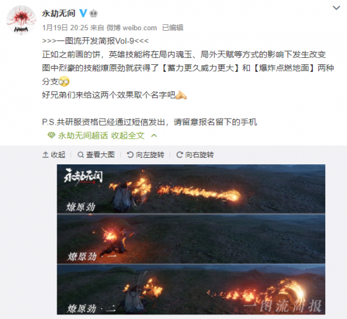This screenshot has height=319, width=347.
Task: Open 查看大图 to view full image
Action: 96,155
